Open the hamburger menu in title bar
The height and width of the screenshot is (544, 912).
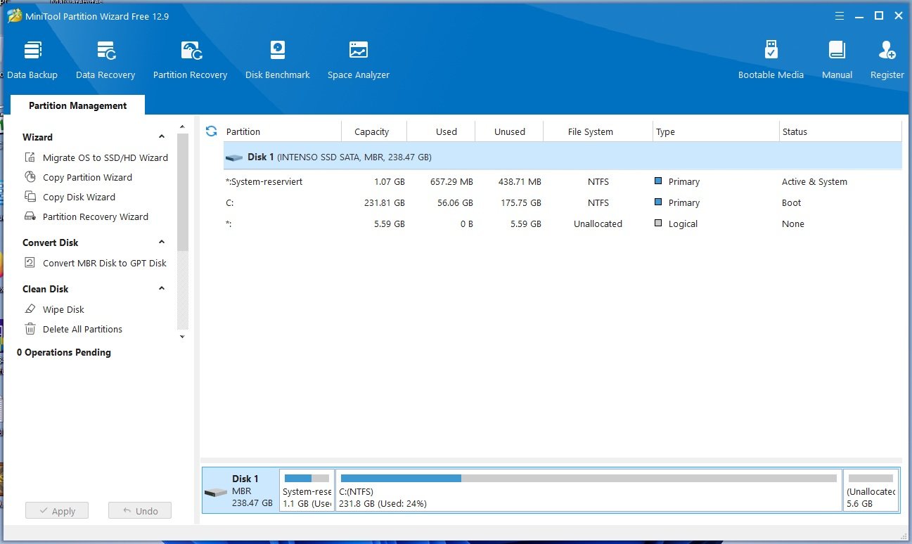pos(840,15)
